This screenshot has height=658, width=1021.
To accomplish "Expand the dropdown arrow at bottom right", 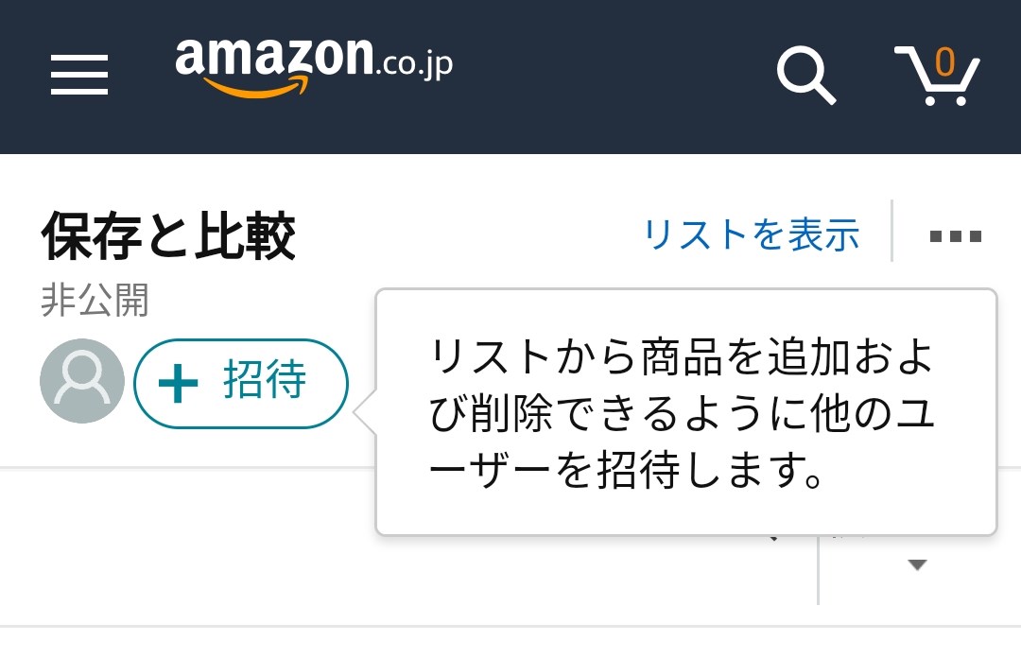I will (916, 565).
